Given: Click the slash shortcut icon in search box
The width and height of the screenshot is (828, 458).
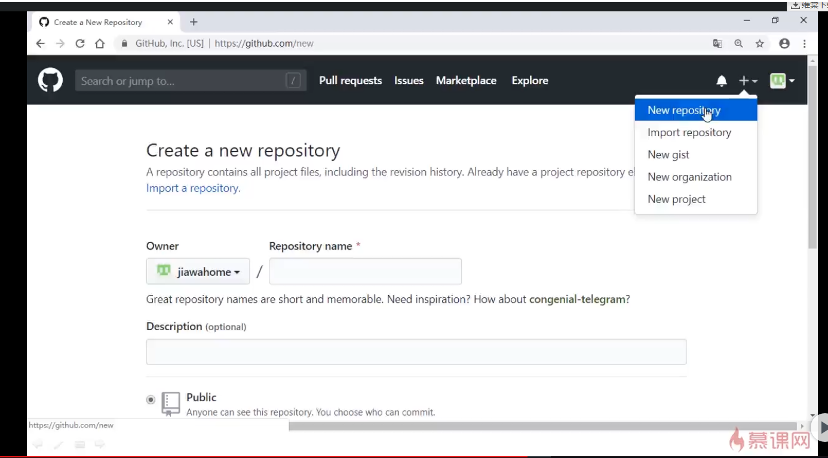Looking at the screenshot, I should (x=293, y=81).
